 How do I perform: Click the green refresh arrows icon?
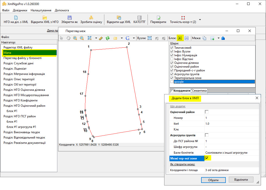[x=108, y=38]
